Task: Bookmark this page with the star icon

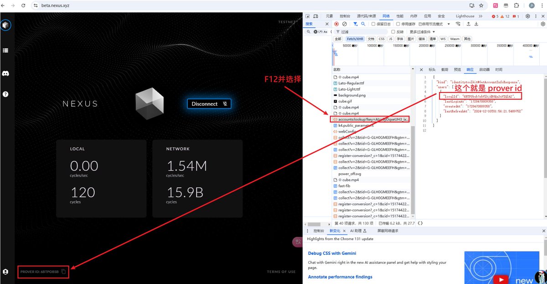Action: pos(481,5)
